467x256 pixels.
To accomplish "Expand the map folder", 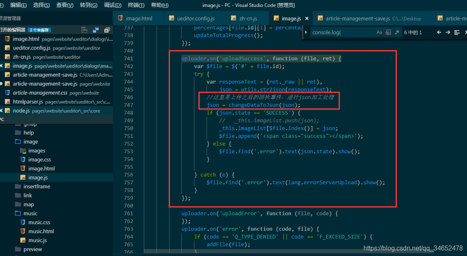I will [56, 205].
